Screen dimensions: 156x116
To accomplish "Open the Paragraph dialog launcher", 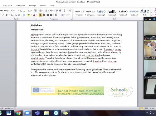I will click(x=71, y=19).
